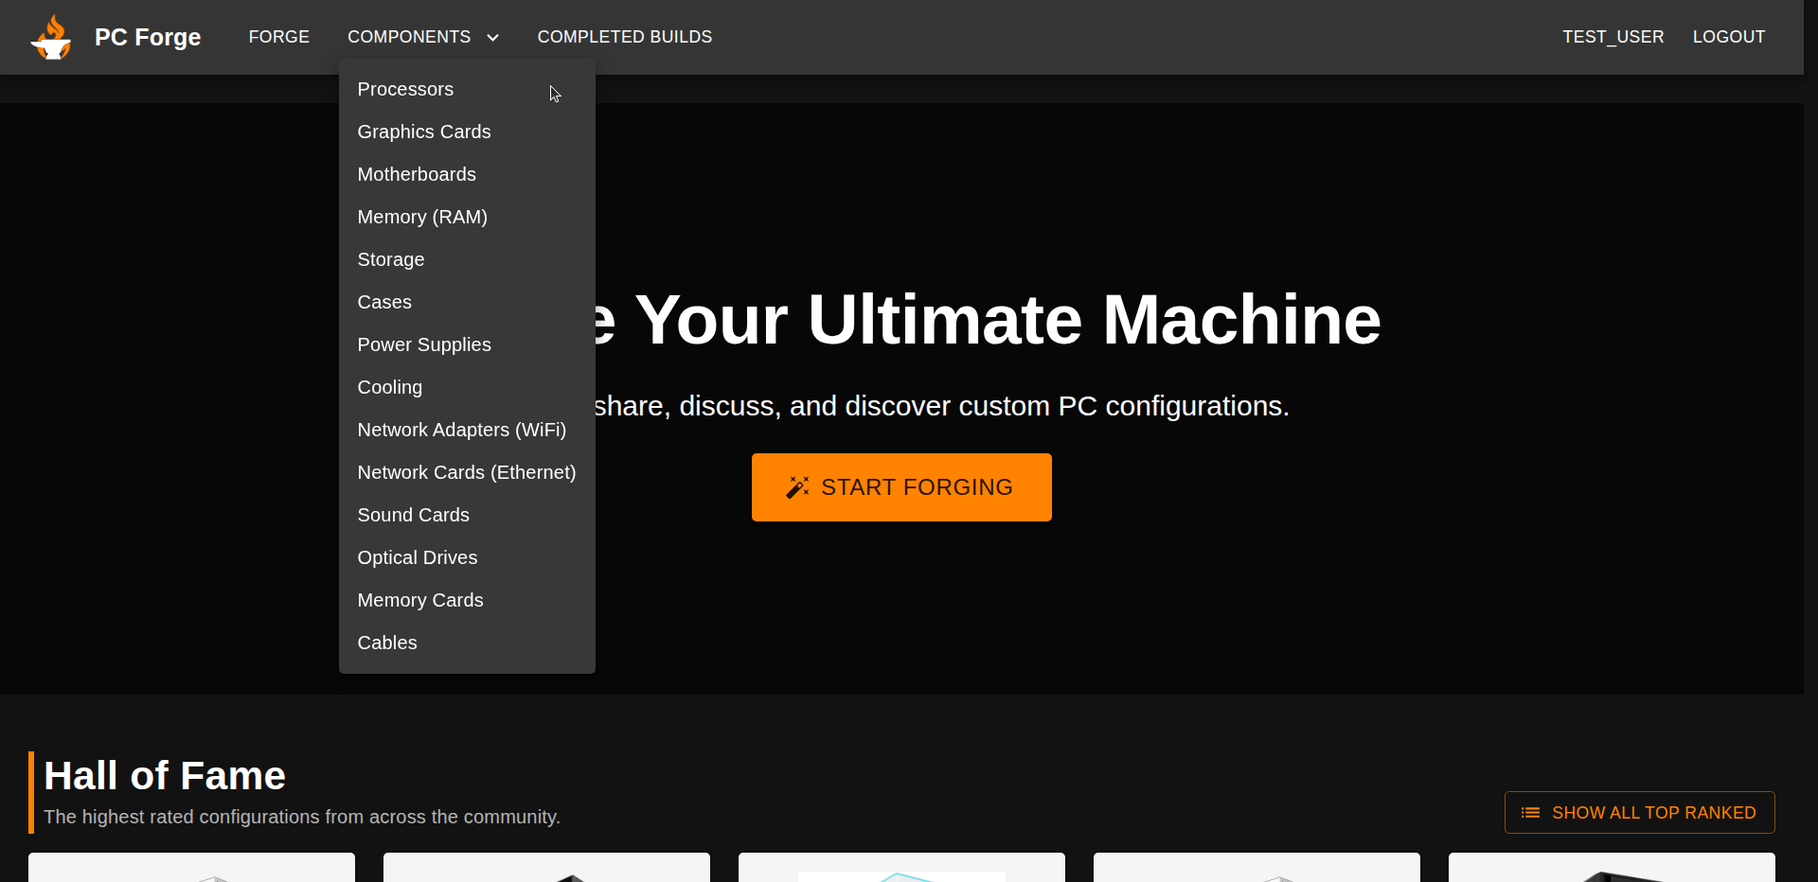The height and width of the screenshot is (882, 1818).
Task: Choose the Cooling menu item
Action: point(389,387)
